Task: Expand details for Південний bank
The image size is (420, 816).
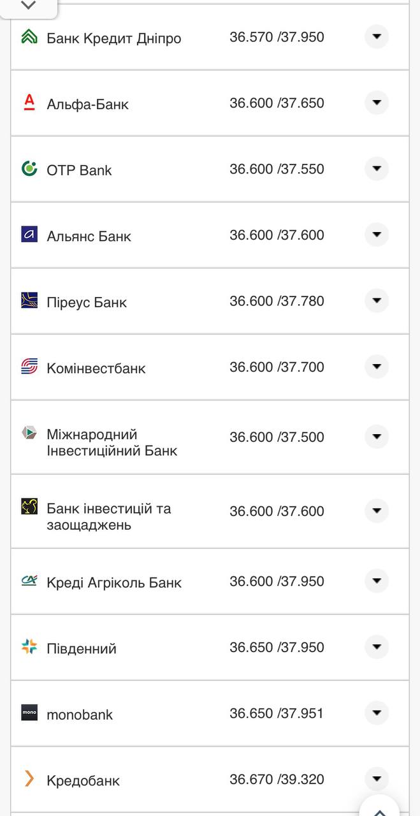Action: pyautogui.click(x=377, y=648)
